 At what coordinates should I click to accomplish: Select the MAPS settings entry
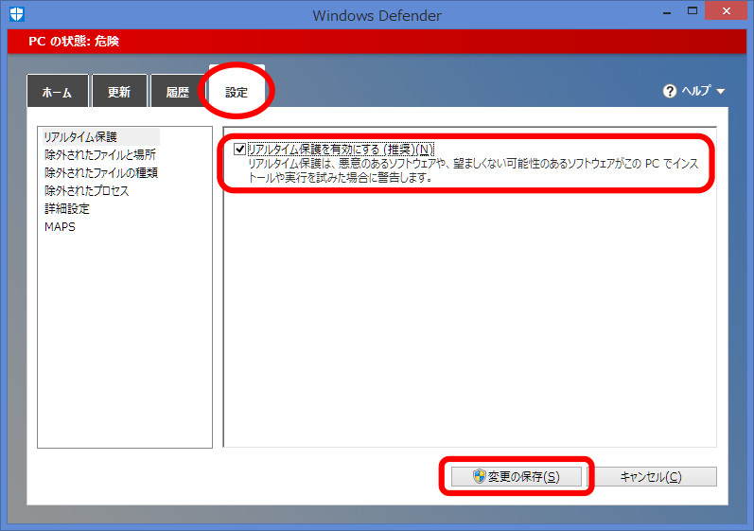(x=60, y=226)
